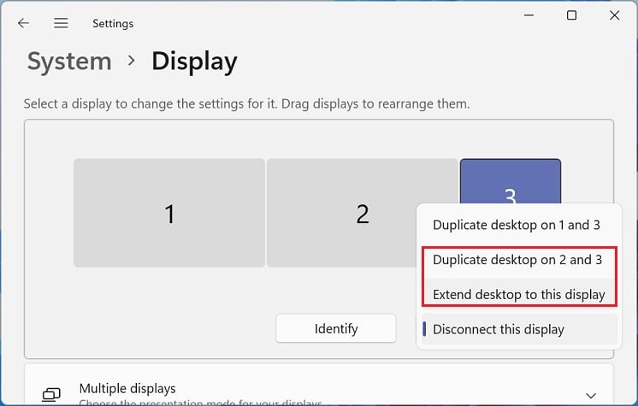The height and width of the screenshot is (406, 638).
Task: Minimize the Settings window
Action: [x=529, y=15]
